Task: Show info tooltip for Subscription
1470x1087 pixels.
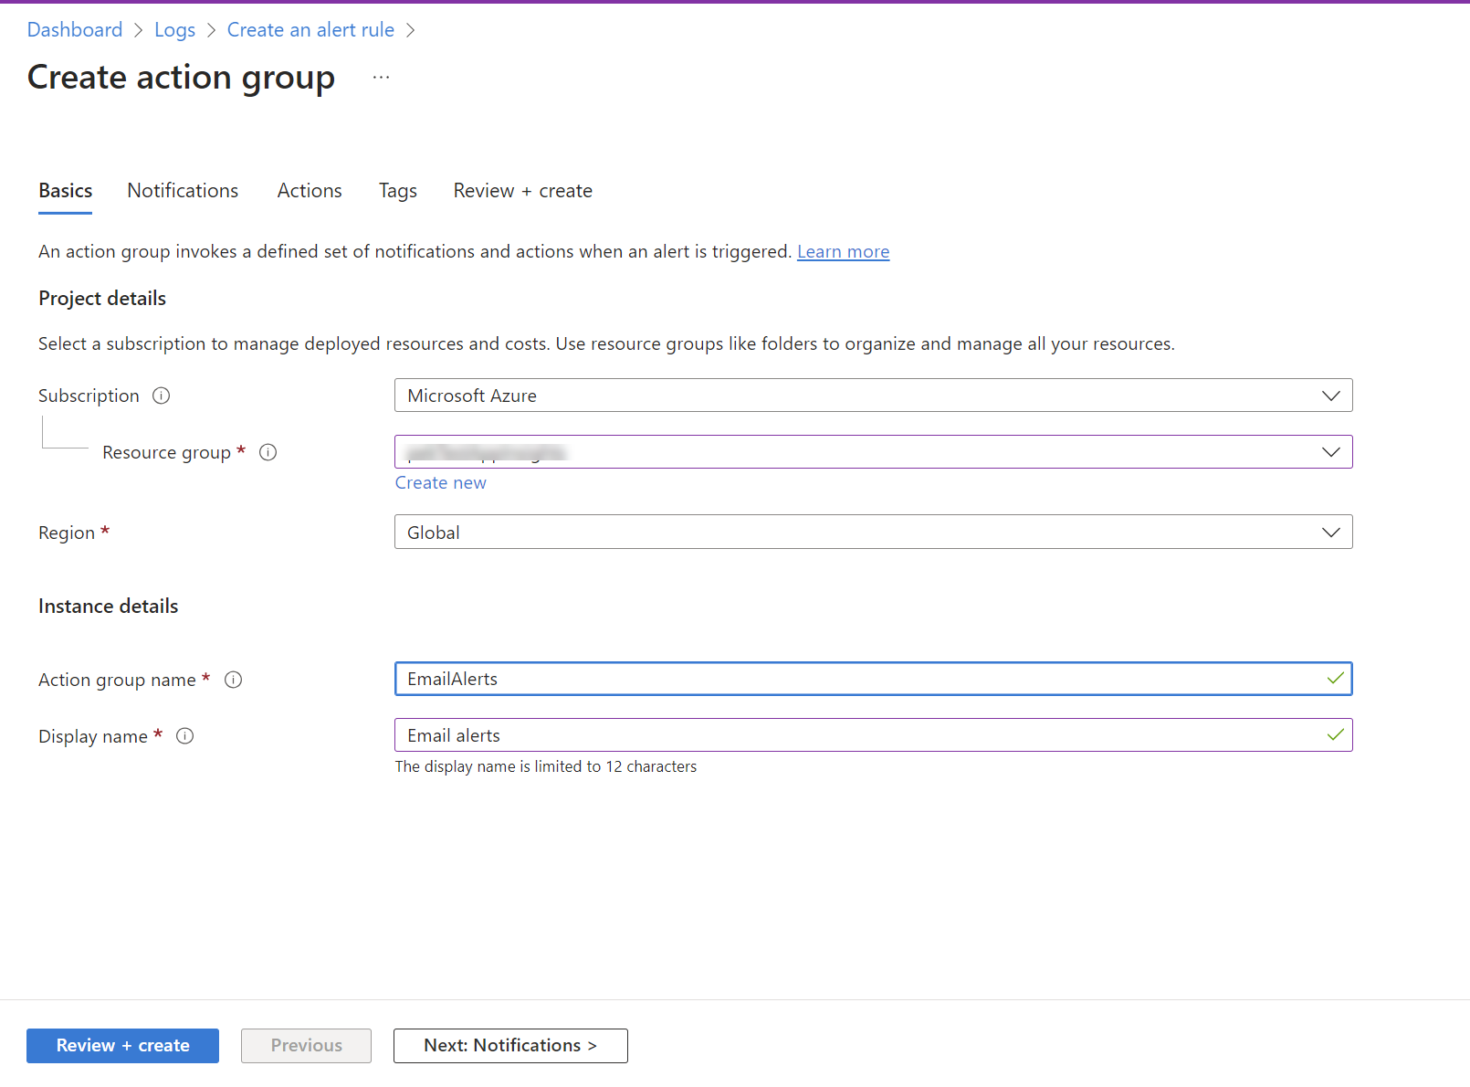Action: coord(162,396)
